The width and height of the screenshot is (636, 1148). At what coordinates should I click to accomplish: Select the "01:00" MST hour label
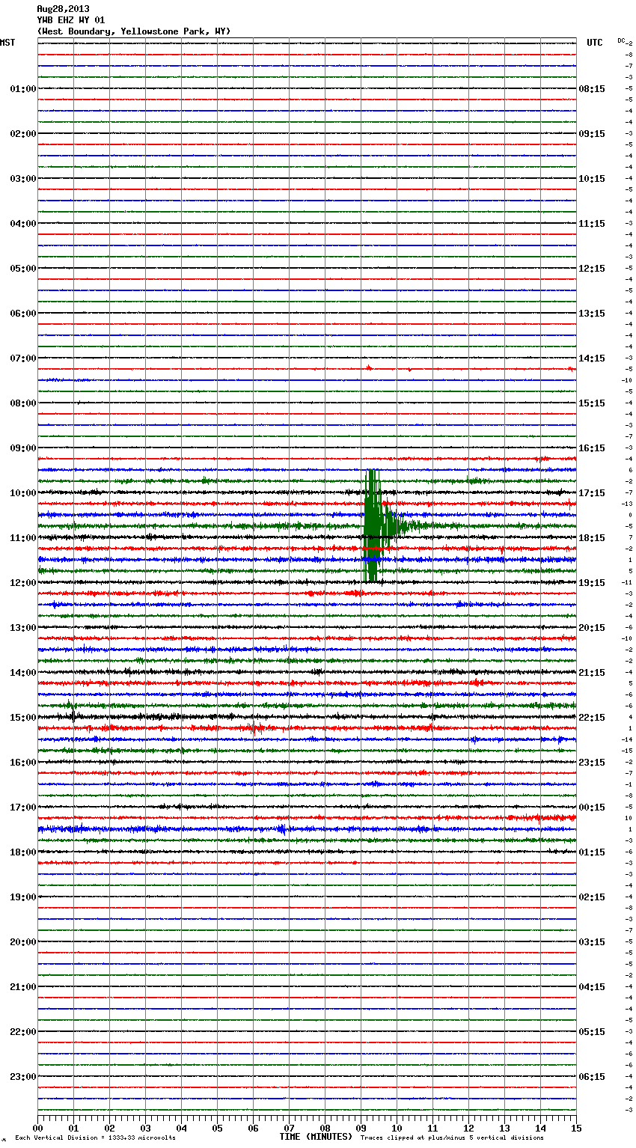[x=23, y=89]
